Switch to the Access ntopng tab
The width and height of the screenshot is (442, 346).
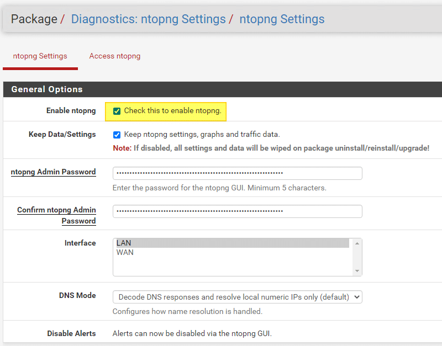115,56
